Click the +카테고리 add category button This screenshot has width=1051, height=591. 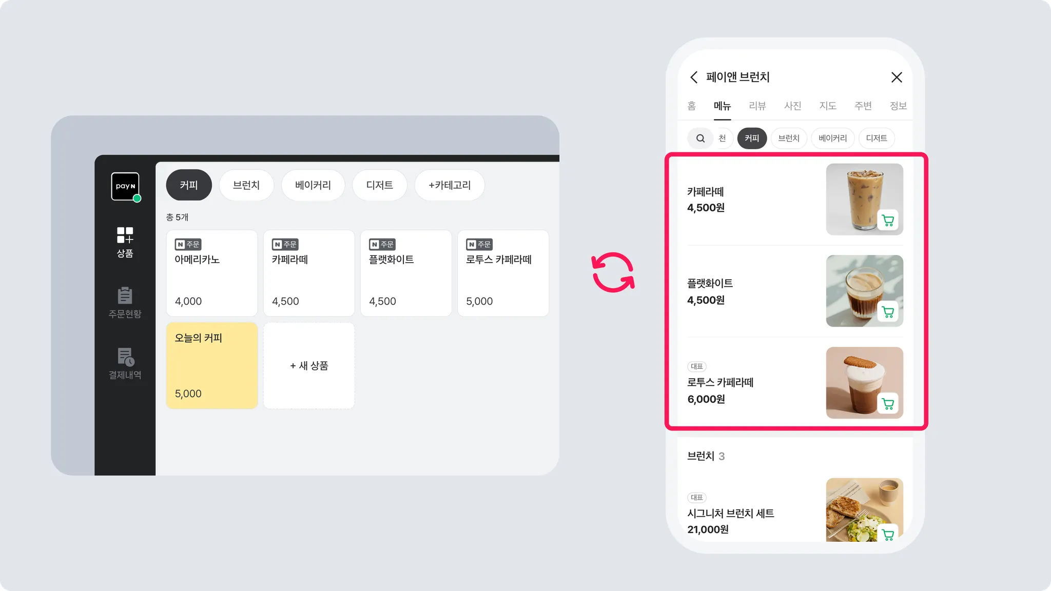coord(450,185)
